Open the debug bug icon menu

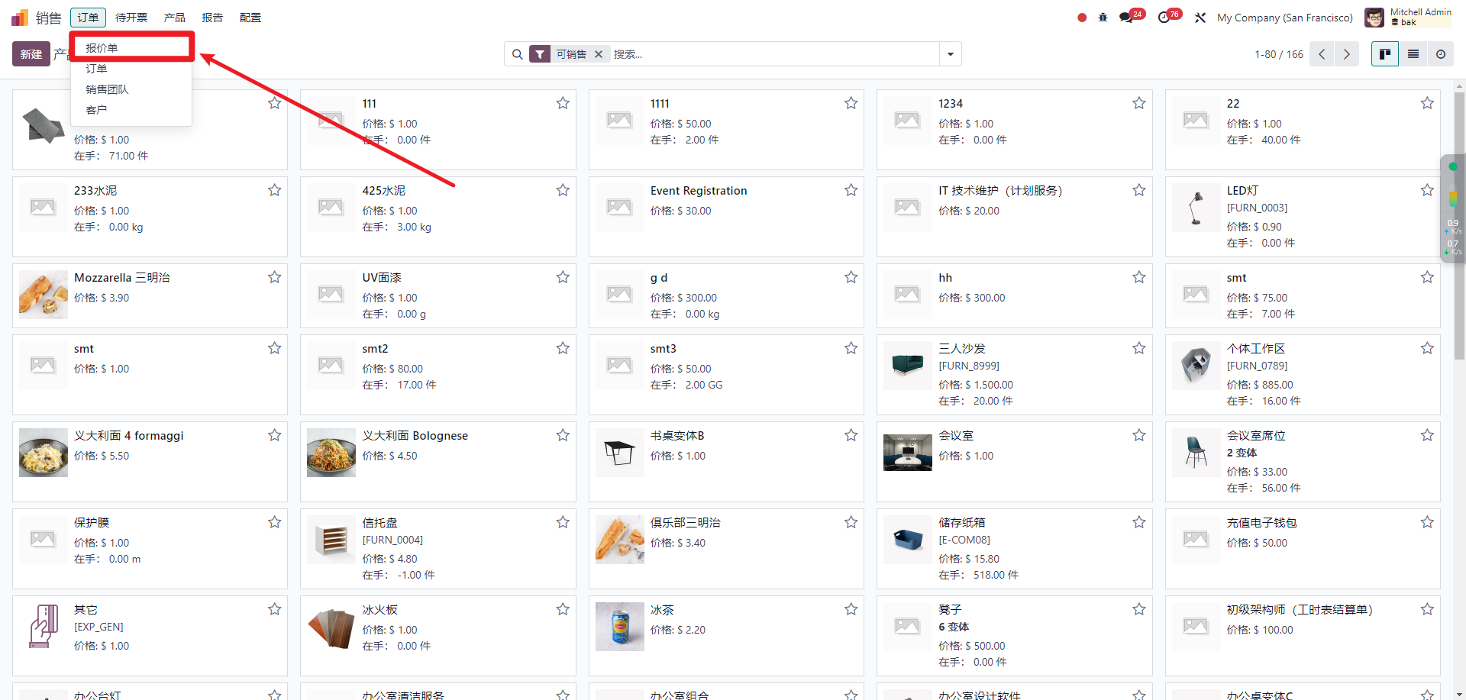(x=1103, y=18)
